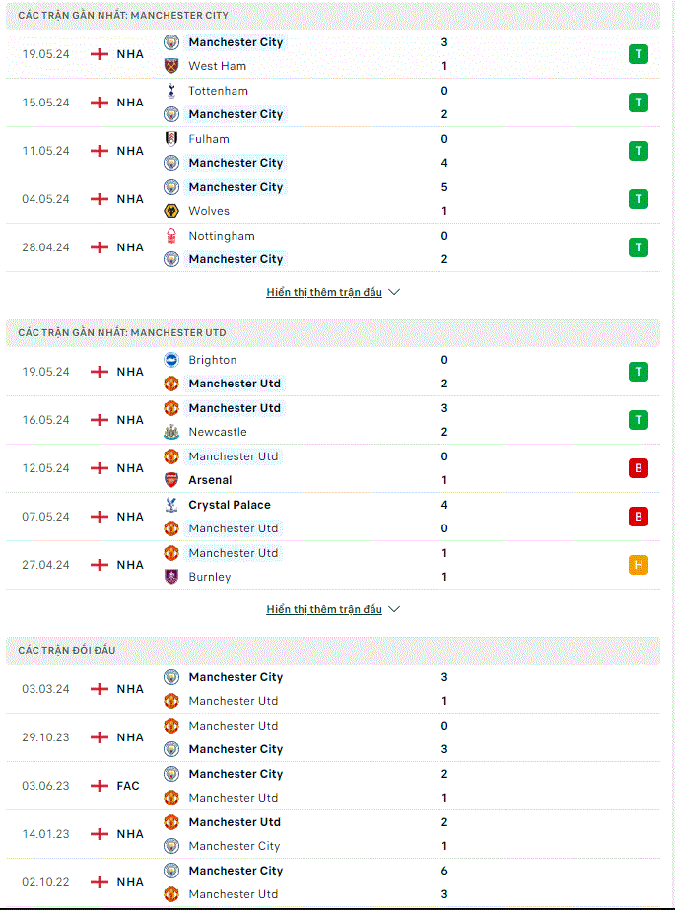
Task: Click the green T badge for West Ham match
Action: click(x=639, y=54)
